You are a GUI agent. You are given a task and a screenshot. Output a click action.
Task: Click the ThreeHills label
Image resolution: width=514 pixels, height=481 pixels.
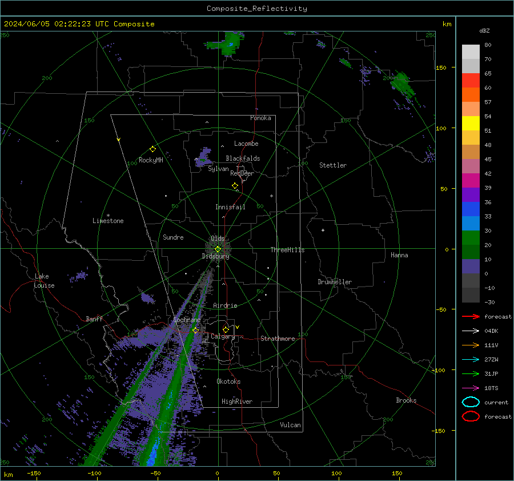tap(287, 250)
